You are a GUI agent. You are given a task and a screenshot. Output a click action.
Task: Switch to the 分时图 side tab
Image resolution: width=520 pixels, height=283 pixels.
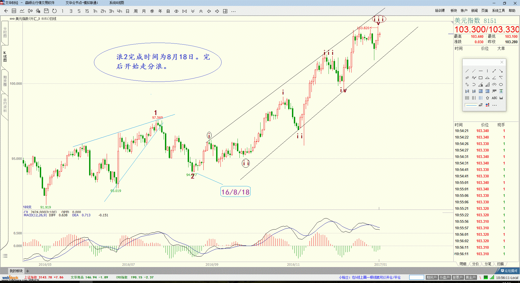(5, 32)
